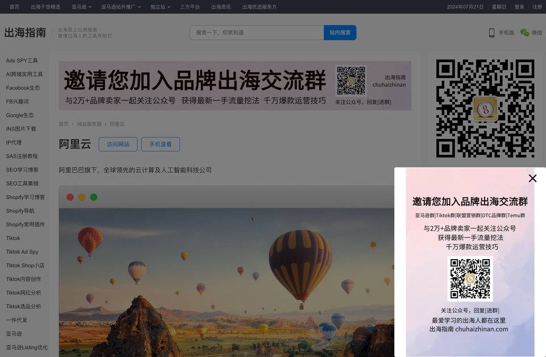Click the 登录 login link
The width and height of the screenshot is (546, 357).
coord(519,7)
